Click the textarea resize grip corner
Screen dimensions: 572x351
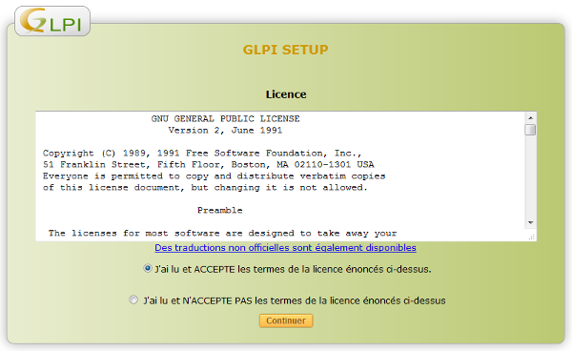(532, 237)
